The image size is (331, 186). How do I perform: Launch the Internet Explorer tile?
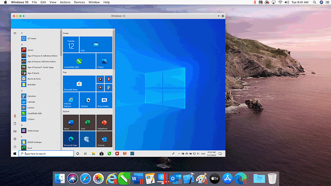coord(71,100)
